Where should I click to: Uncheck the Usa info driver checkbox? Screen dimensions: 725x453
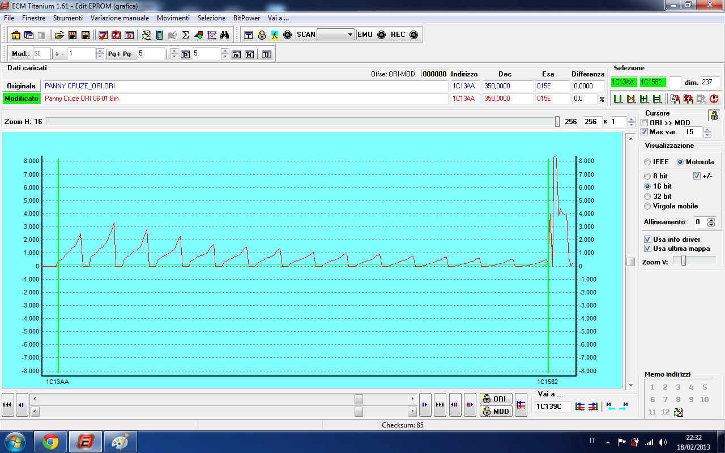pos(647,240)
